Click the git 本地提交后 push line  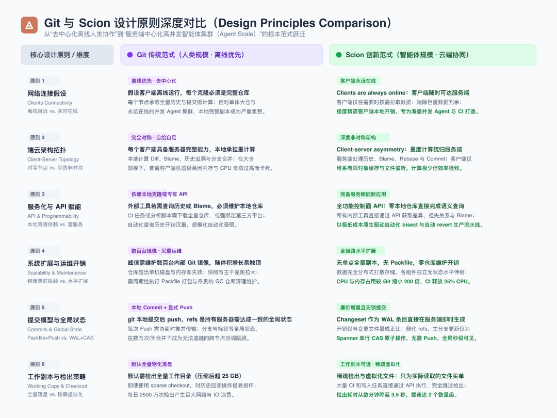coord(209,319)
